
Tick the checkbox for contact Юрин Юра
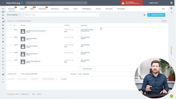(x=8, y=37)
